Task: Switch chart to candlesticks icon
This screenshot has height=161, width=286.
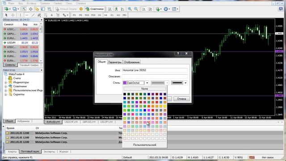Action: click(x=116, y=9)
